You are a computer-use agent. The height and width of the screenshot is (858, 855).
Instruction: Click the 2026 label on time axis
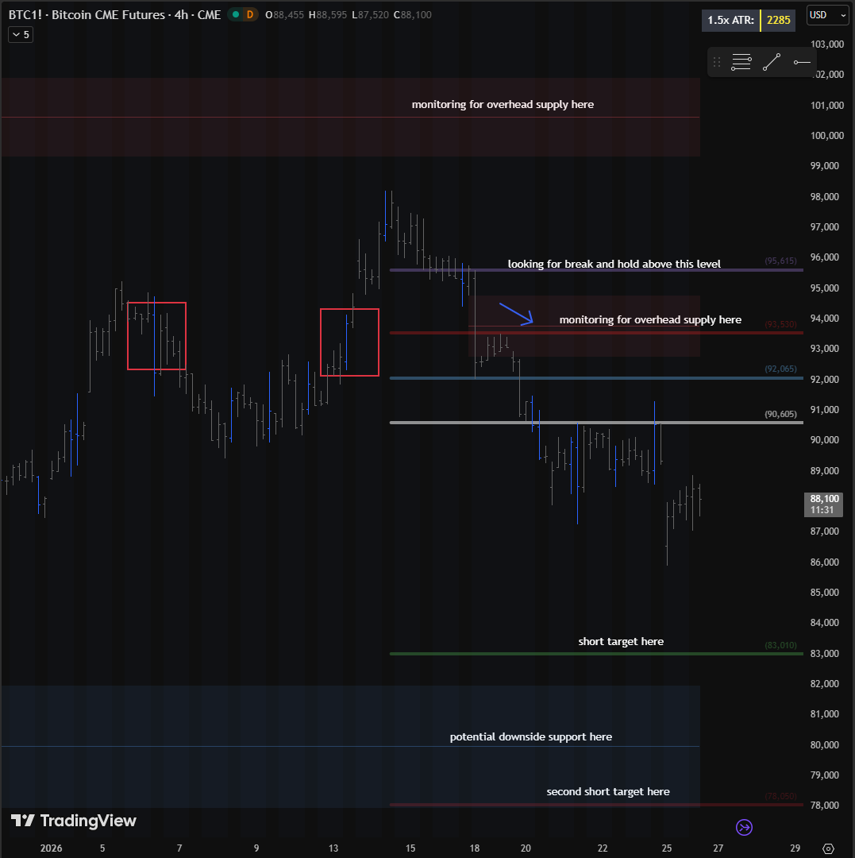[x=51, y=848]
